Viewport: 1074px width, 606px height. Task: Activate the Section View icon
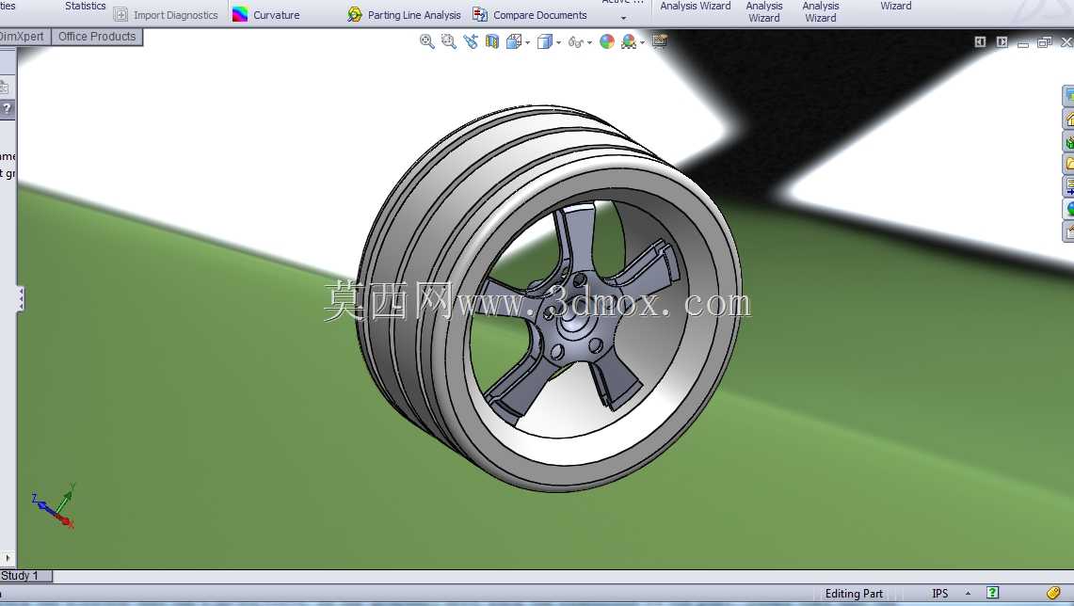click(x=491, y=41)
